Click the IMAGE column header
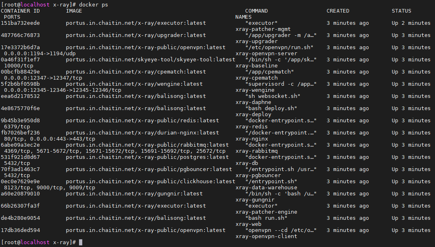This screenshot has height=247, width=435. click(x=74, y=11)
